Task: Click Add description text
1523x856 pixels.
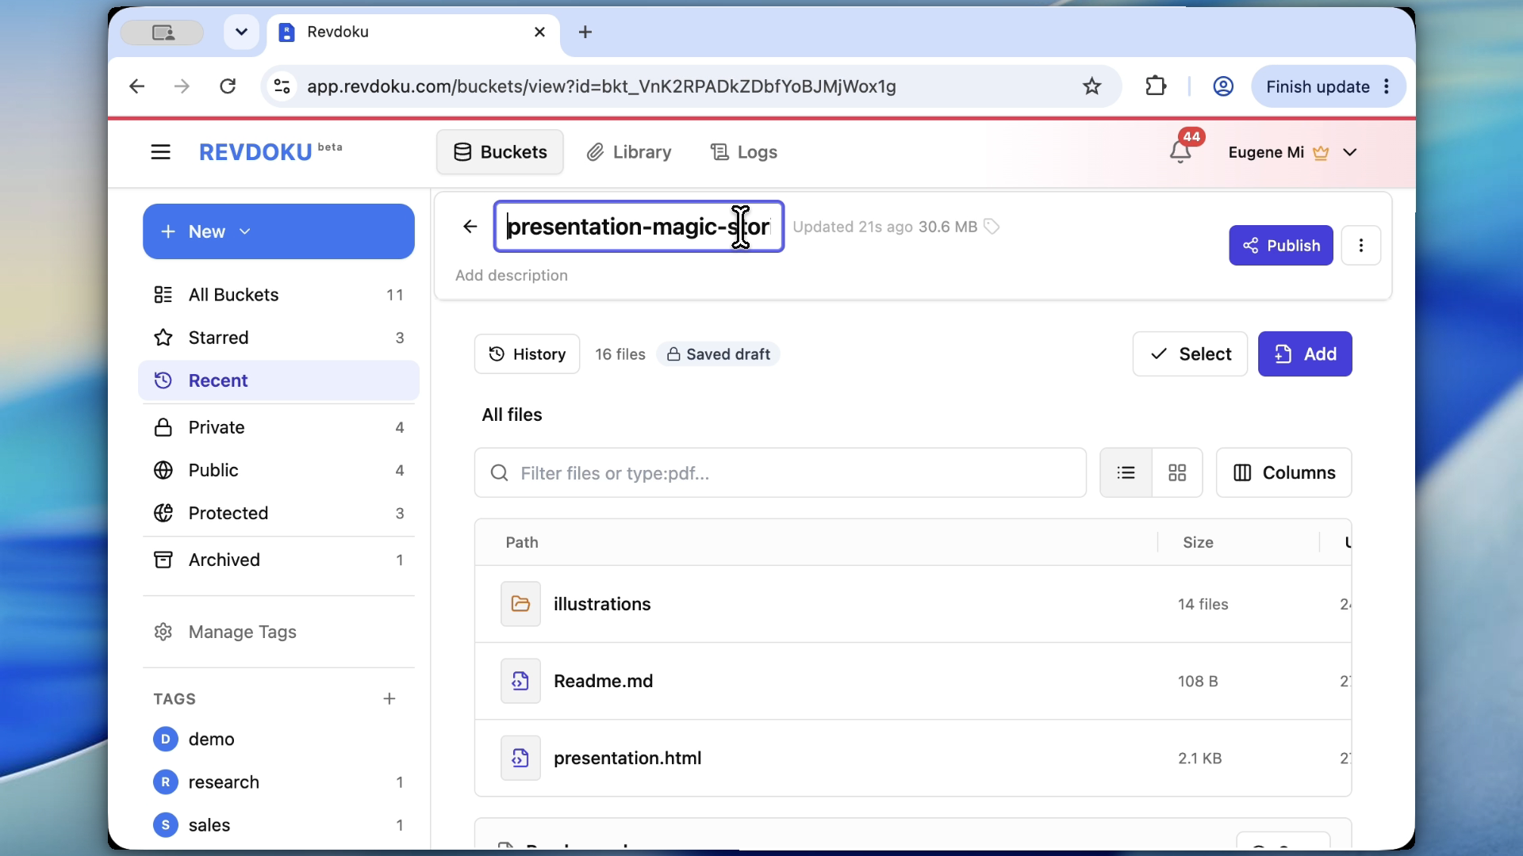Action: tap(512, 275)
